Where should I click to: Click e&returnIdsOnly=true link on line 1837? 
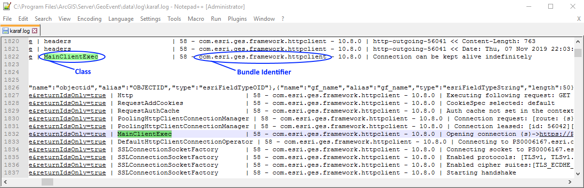click(67, 173)
